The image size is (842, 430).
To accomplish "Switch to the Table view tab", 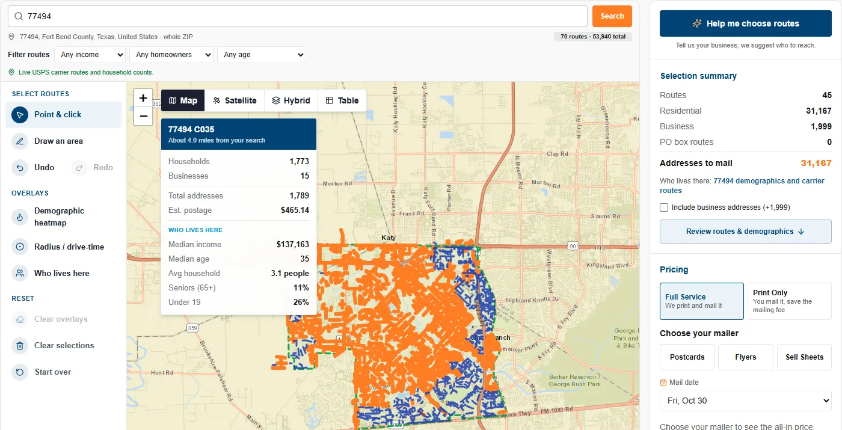I will pos(342,100).
